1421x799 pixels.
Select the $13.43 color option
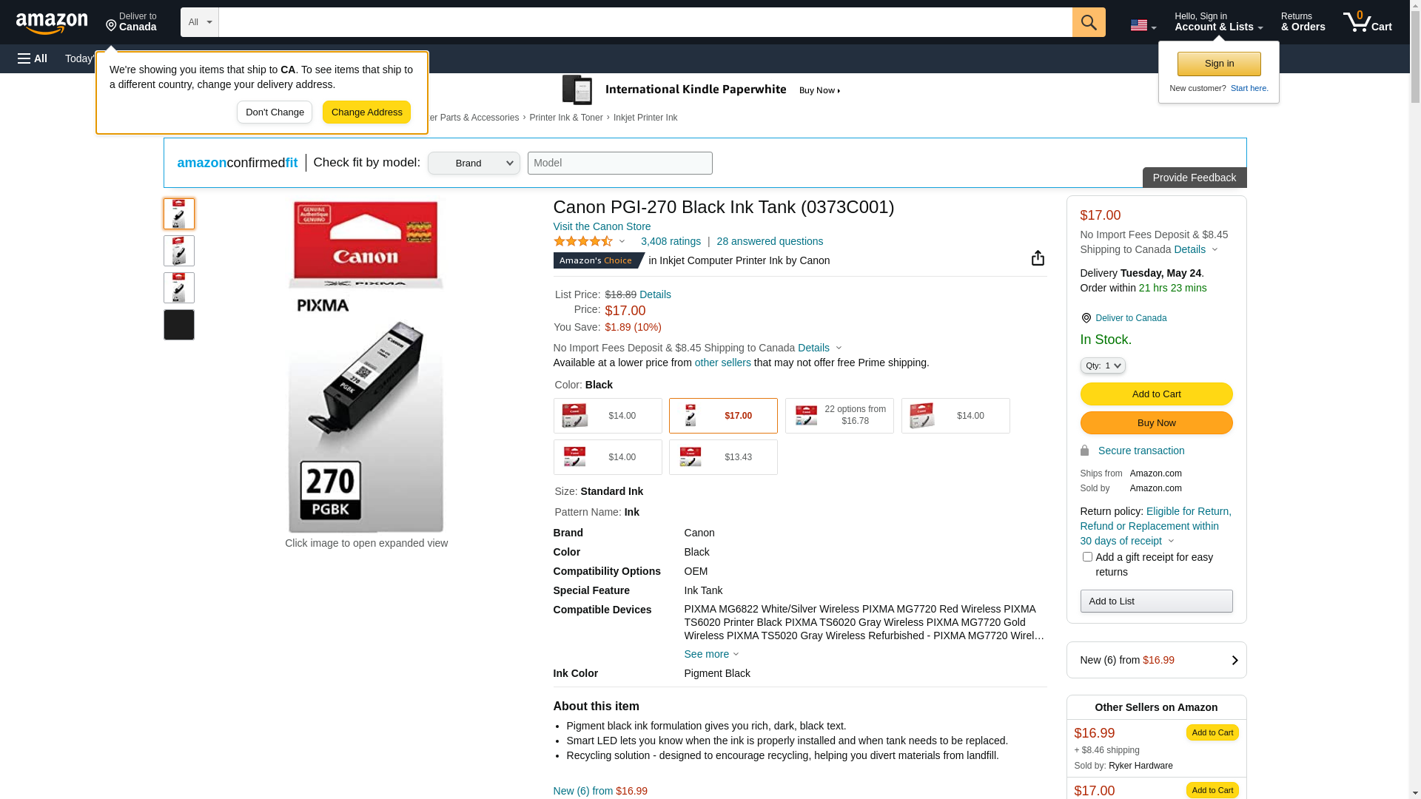[x=723, y=457]
